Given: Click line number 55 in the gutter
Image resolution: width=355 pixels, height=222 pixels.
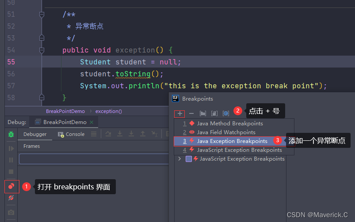Looking at the screenshot, I should point(11,62).
